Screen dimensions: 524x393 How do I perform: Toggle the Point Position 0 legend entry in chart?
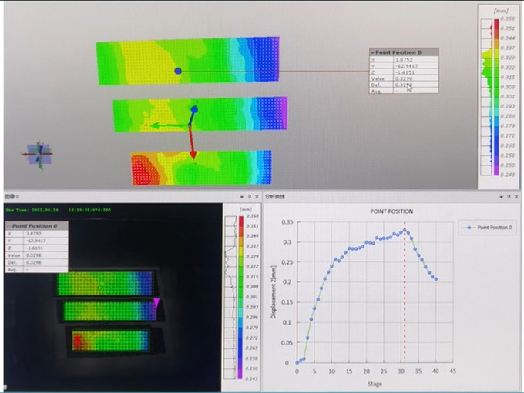(485, 228)
